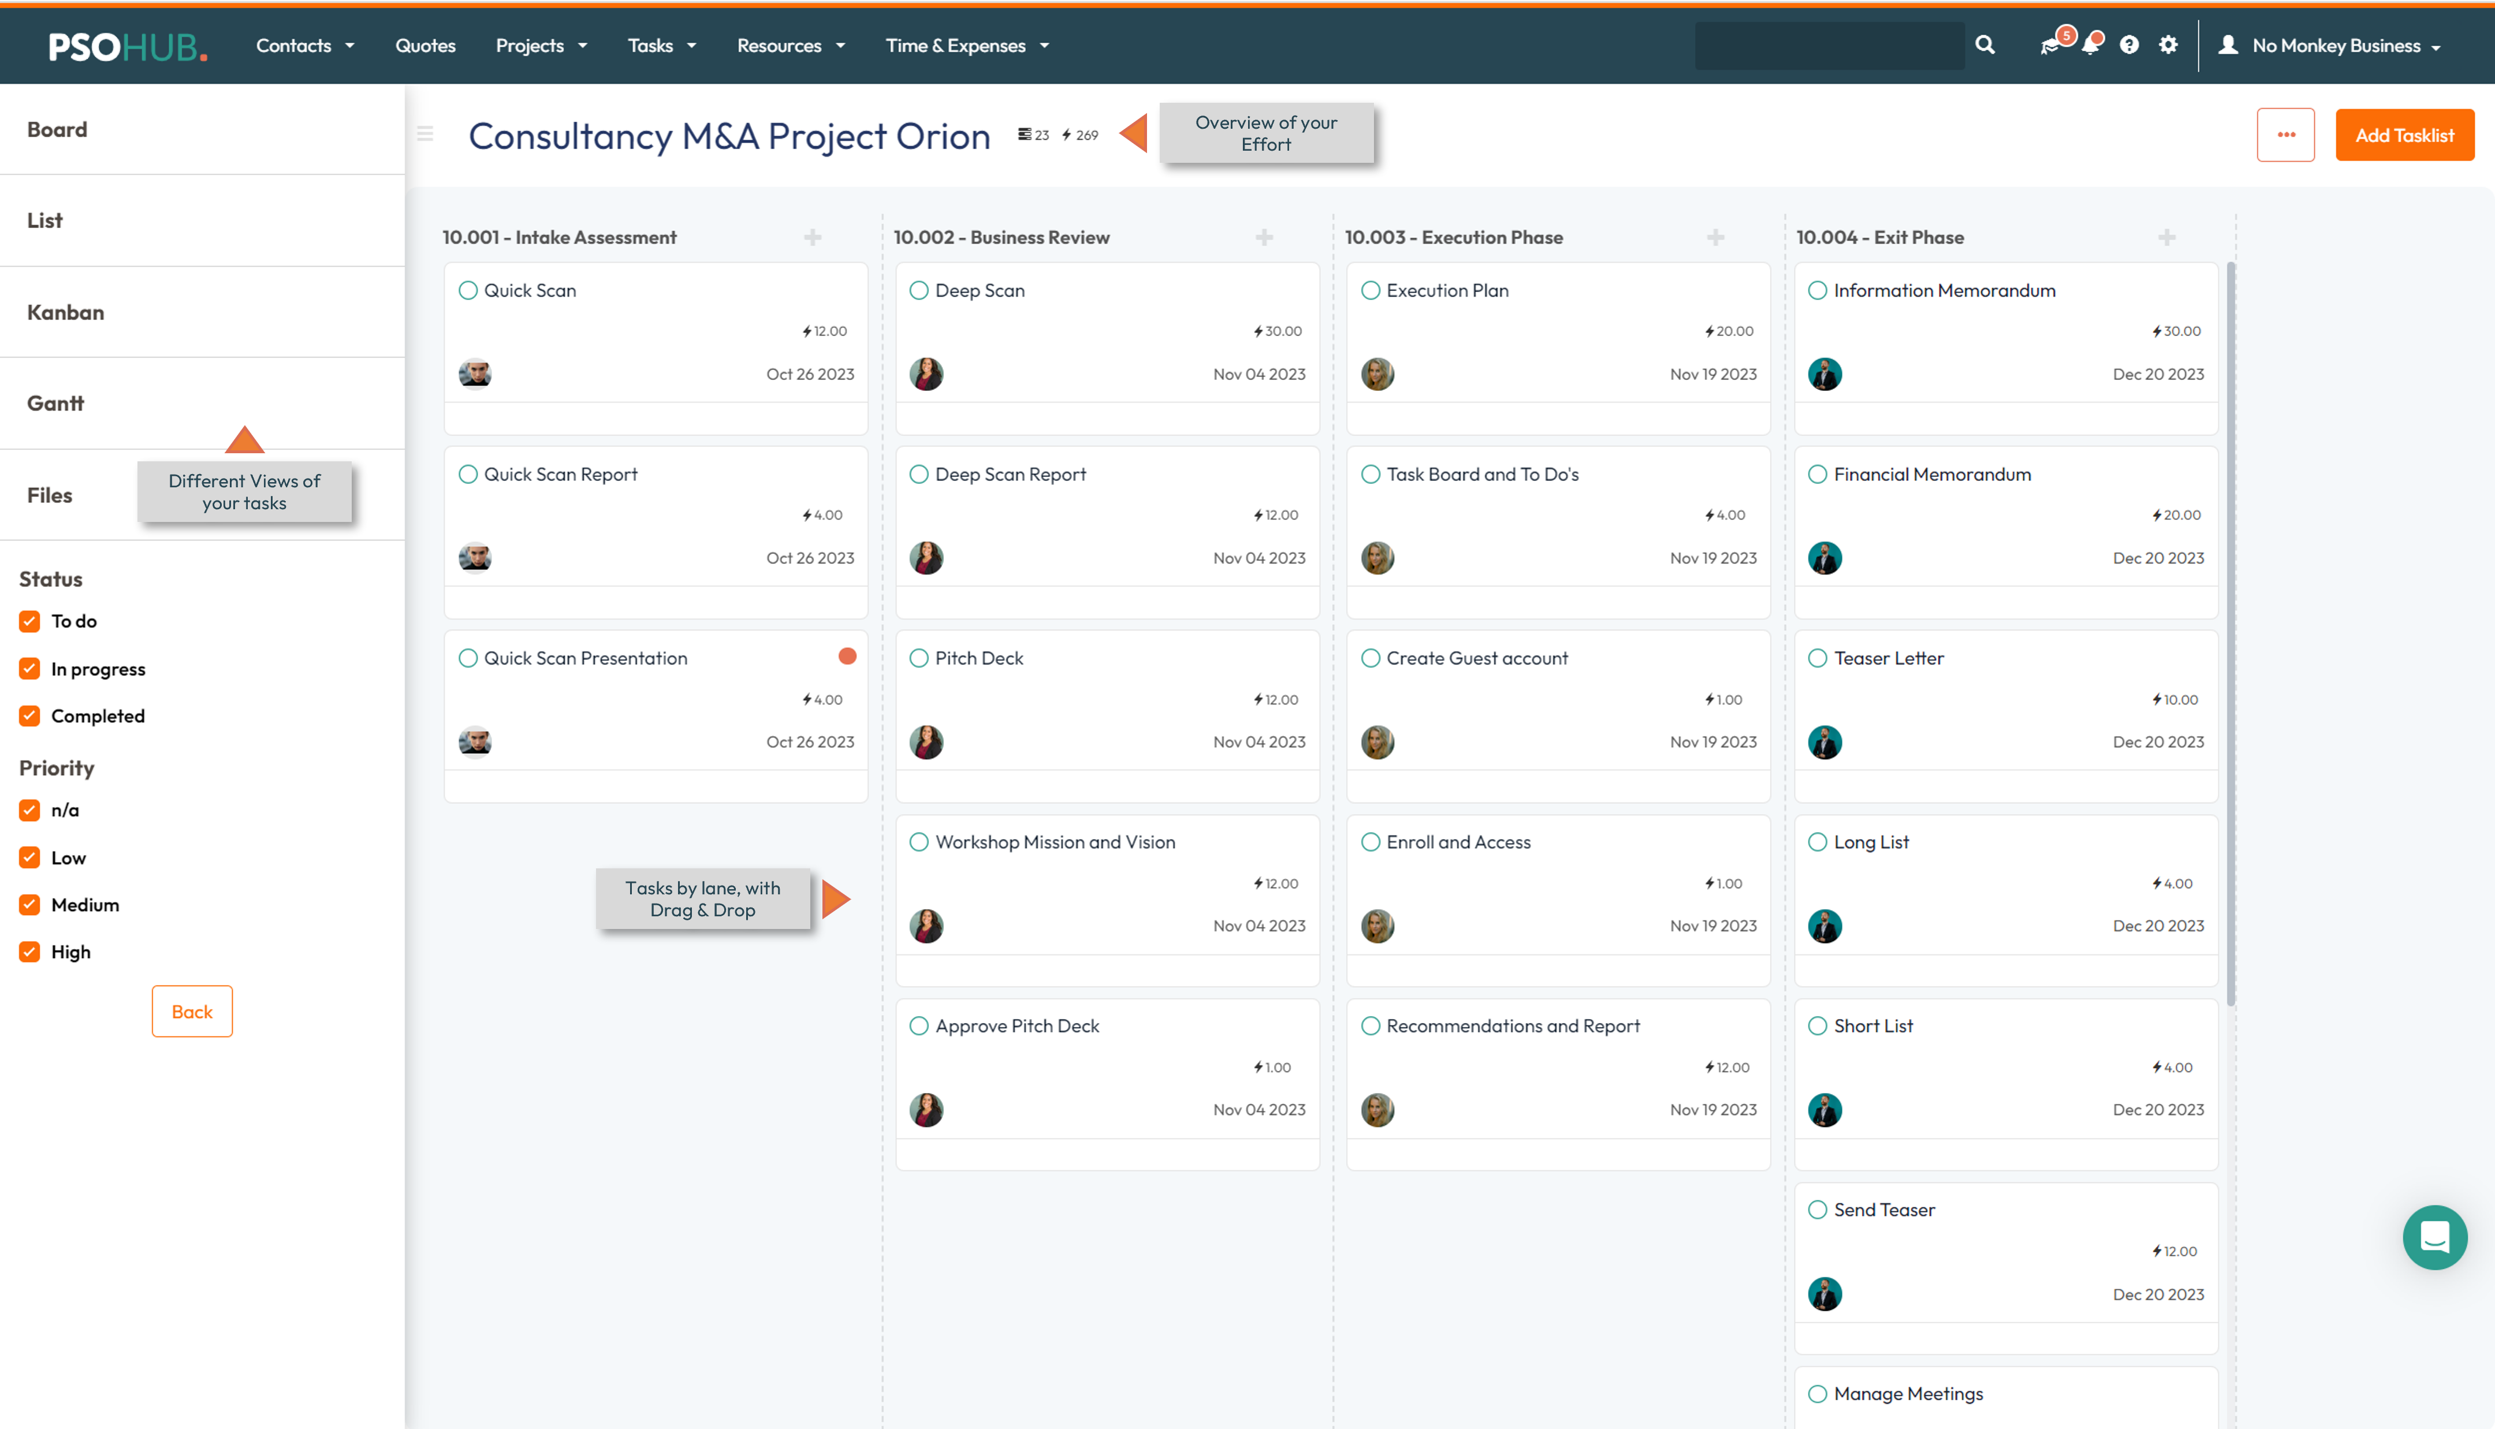
Task: Open the notifications bell icon
Action: click(x=2090, y=45)
